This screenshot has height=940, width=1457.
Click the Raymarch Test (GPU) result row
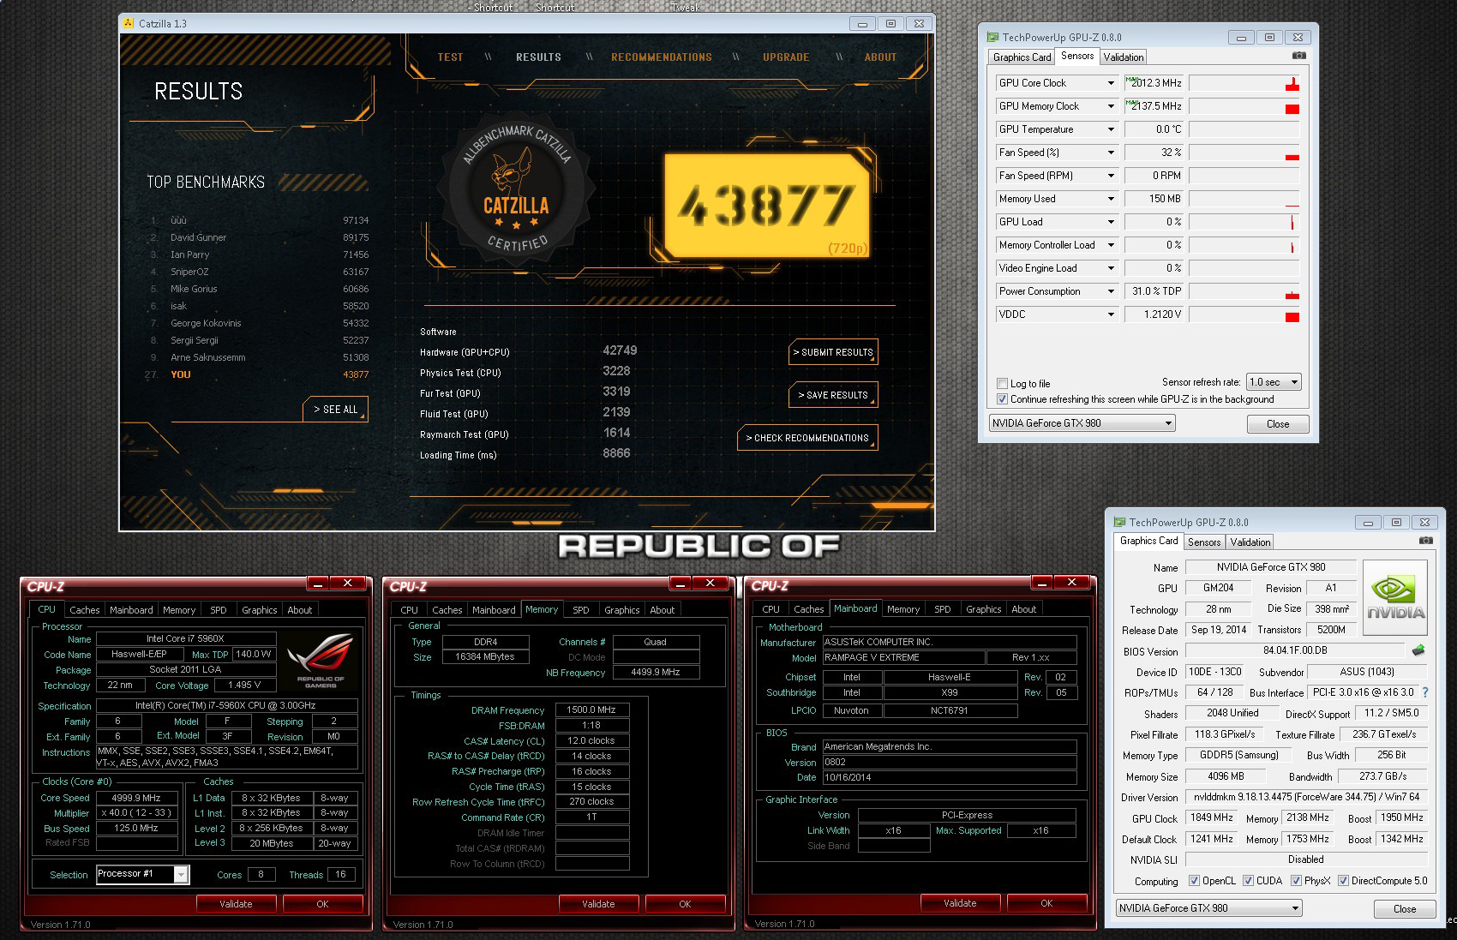click(x=525, y=434)
